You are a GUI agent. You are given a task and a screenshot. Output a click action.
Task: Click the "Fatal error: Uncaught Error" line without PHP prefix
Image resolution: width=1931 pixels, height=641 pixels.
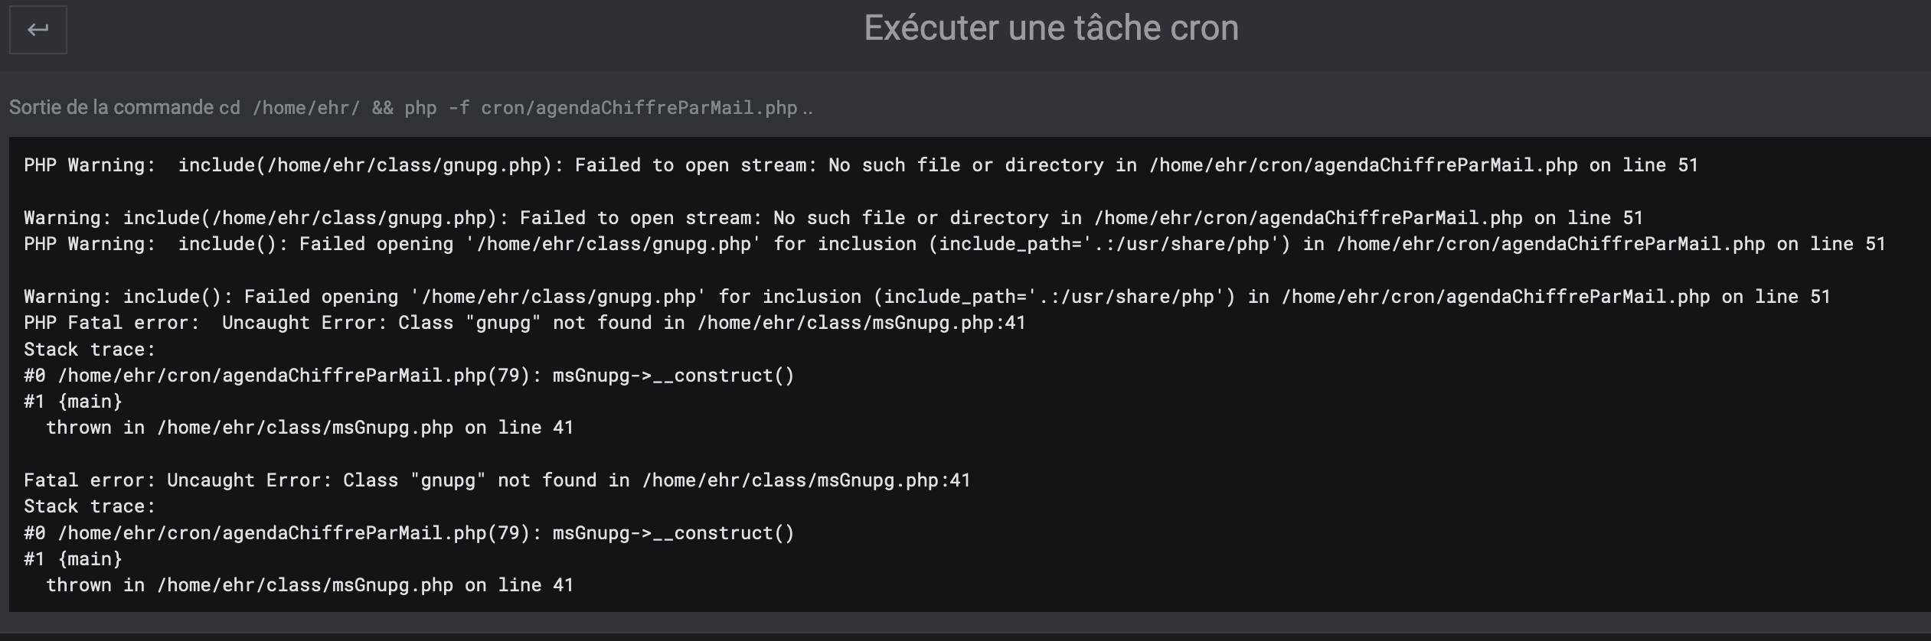tap(496, 480)
